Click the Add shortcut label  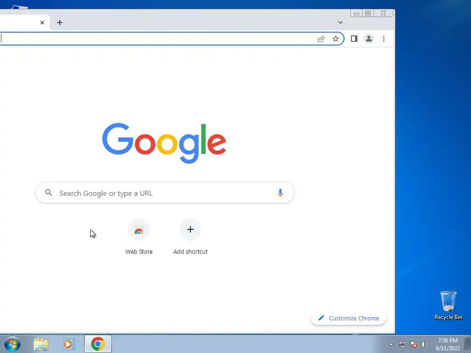[x=190, y=251]
